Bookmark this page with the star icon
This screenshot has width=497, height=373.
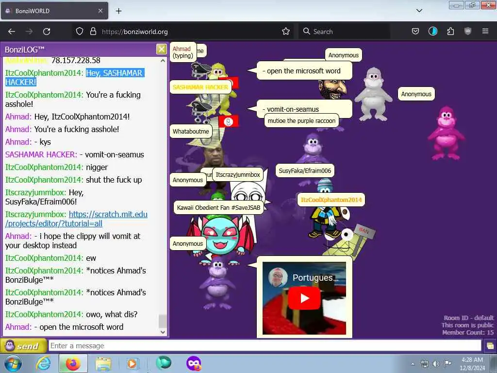coord(285,32)
